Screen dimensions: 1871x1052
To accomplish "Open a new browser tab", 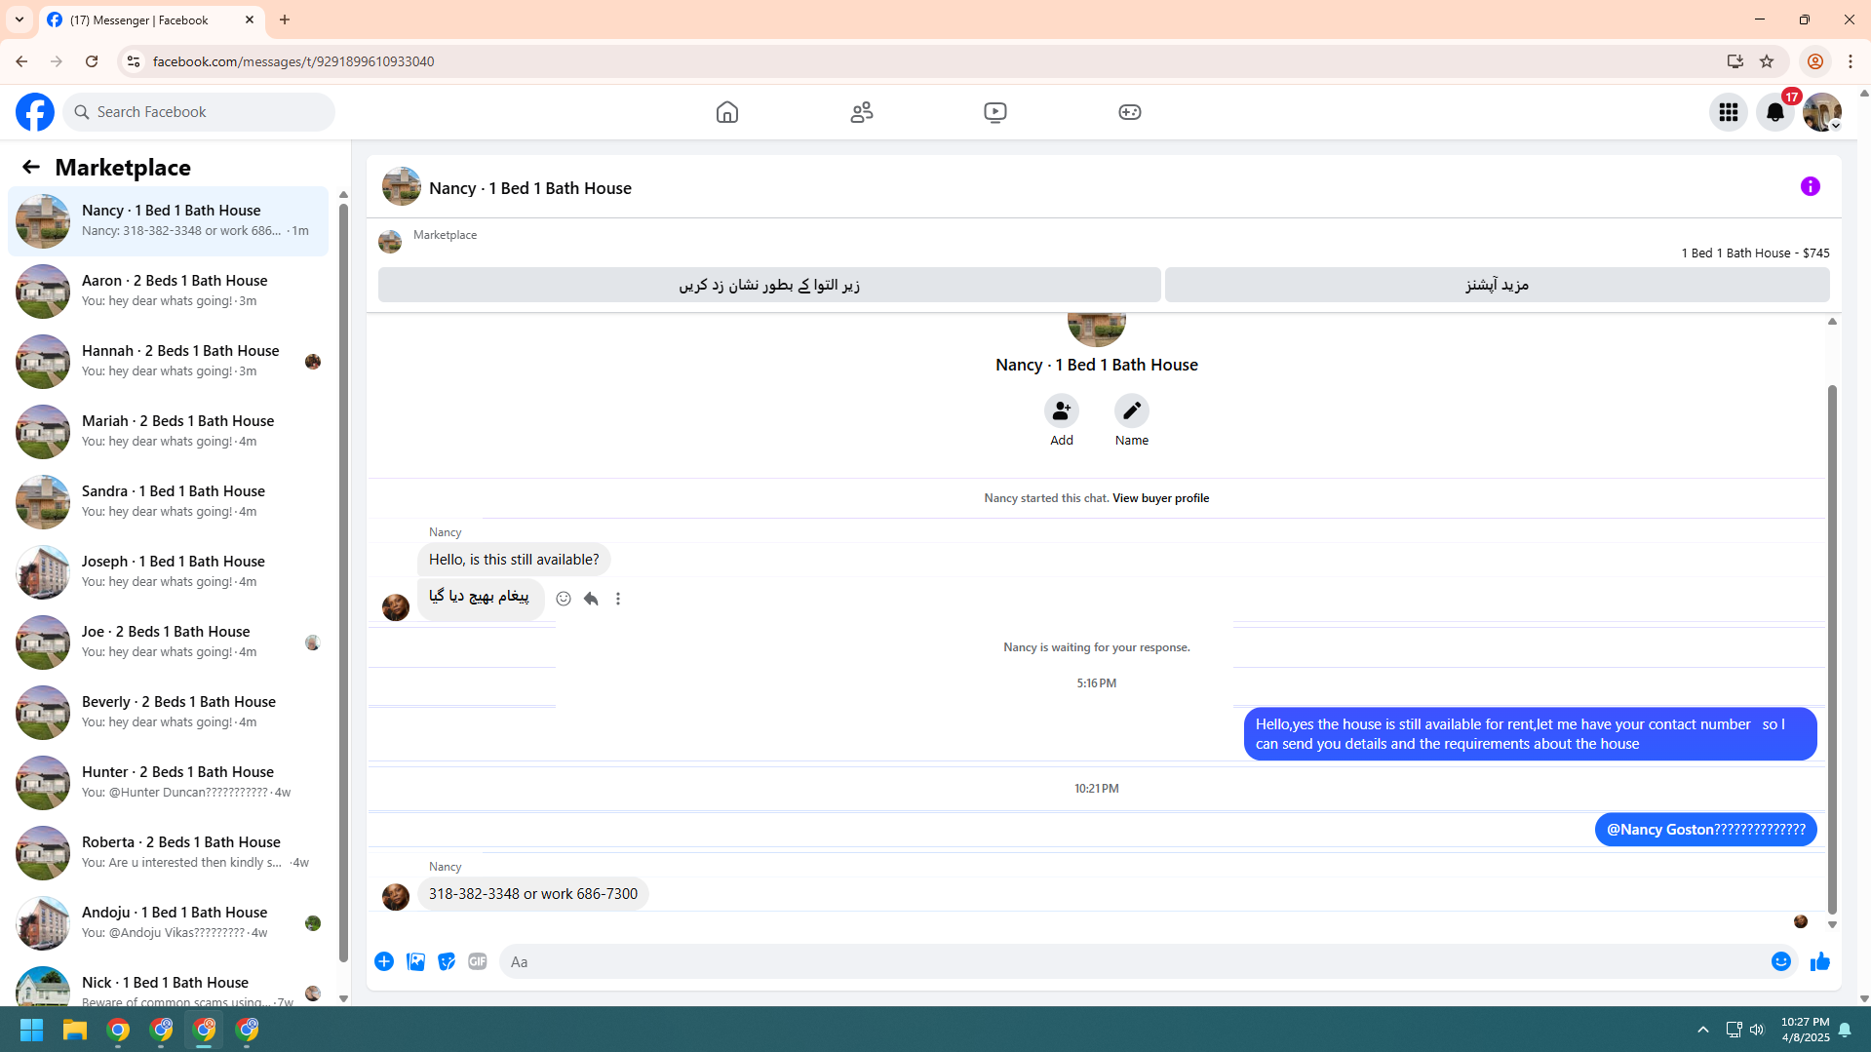I will click(285, 19).
